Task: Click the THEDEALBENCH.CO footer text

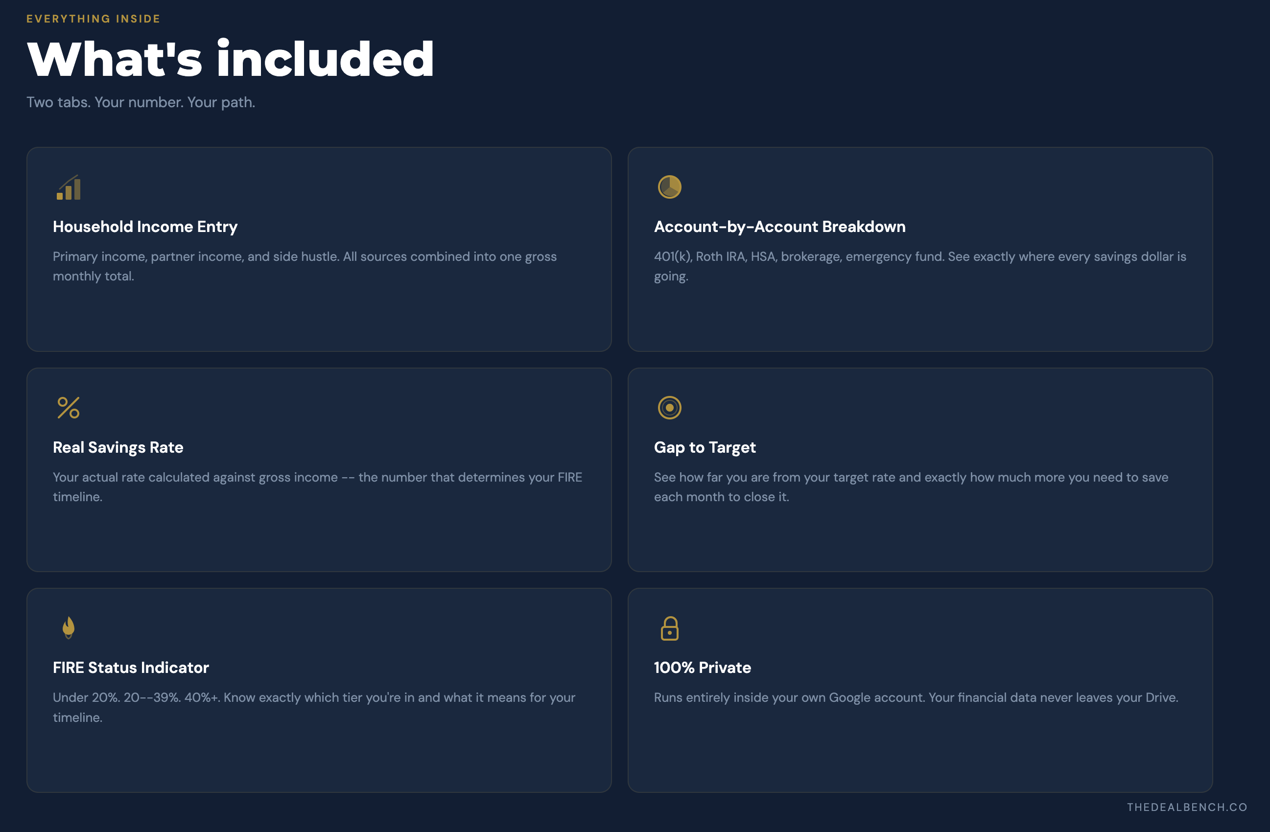Action: [x=1187, y=807]
